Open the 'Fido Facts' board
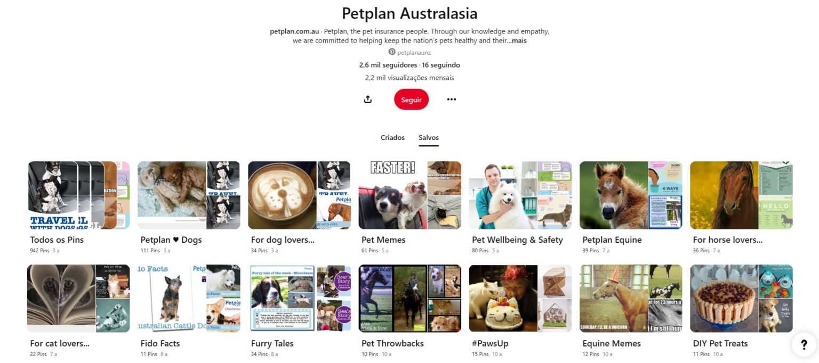 [x=188, y=299]
